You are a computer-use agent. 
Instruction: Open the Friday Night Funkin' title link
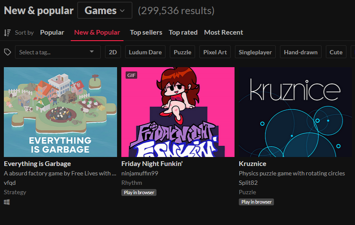click(152, 164)
